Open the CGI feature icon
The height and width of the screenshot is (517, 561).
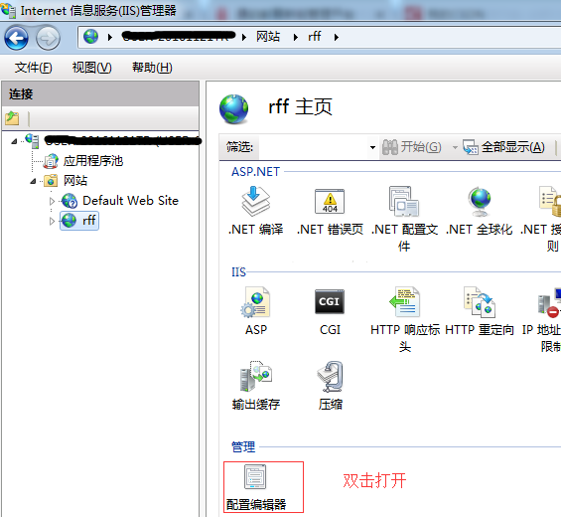pyautogui.click(x=330, y=302)
